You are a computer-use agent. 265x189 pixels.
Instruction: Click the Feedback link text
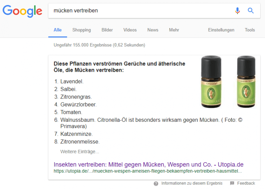click(246, 183)
